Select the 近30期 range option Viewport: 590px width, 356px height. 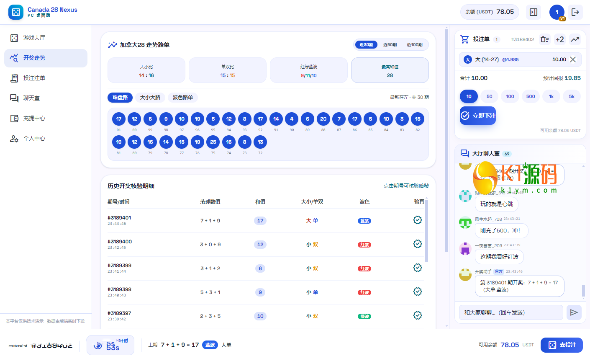point(366,44)
